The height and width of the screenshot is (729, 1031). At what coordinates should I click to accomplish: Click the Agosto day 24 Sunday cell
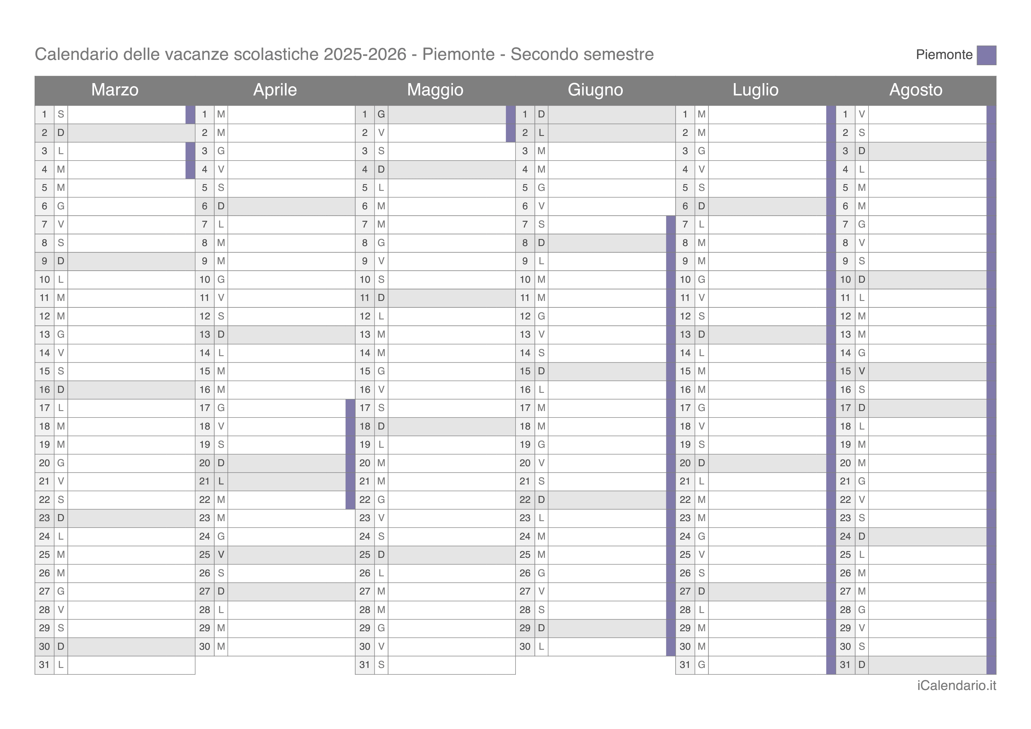(916, 536)
